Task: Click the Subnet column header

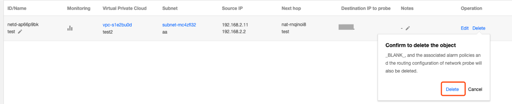Action: 170,8
